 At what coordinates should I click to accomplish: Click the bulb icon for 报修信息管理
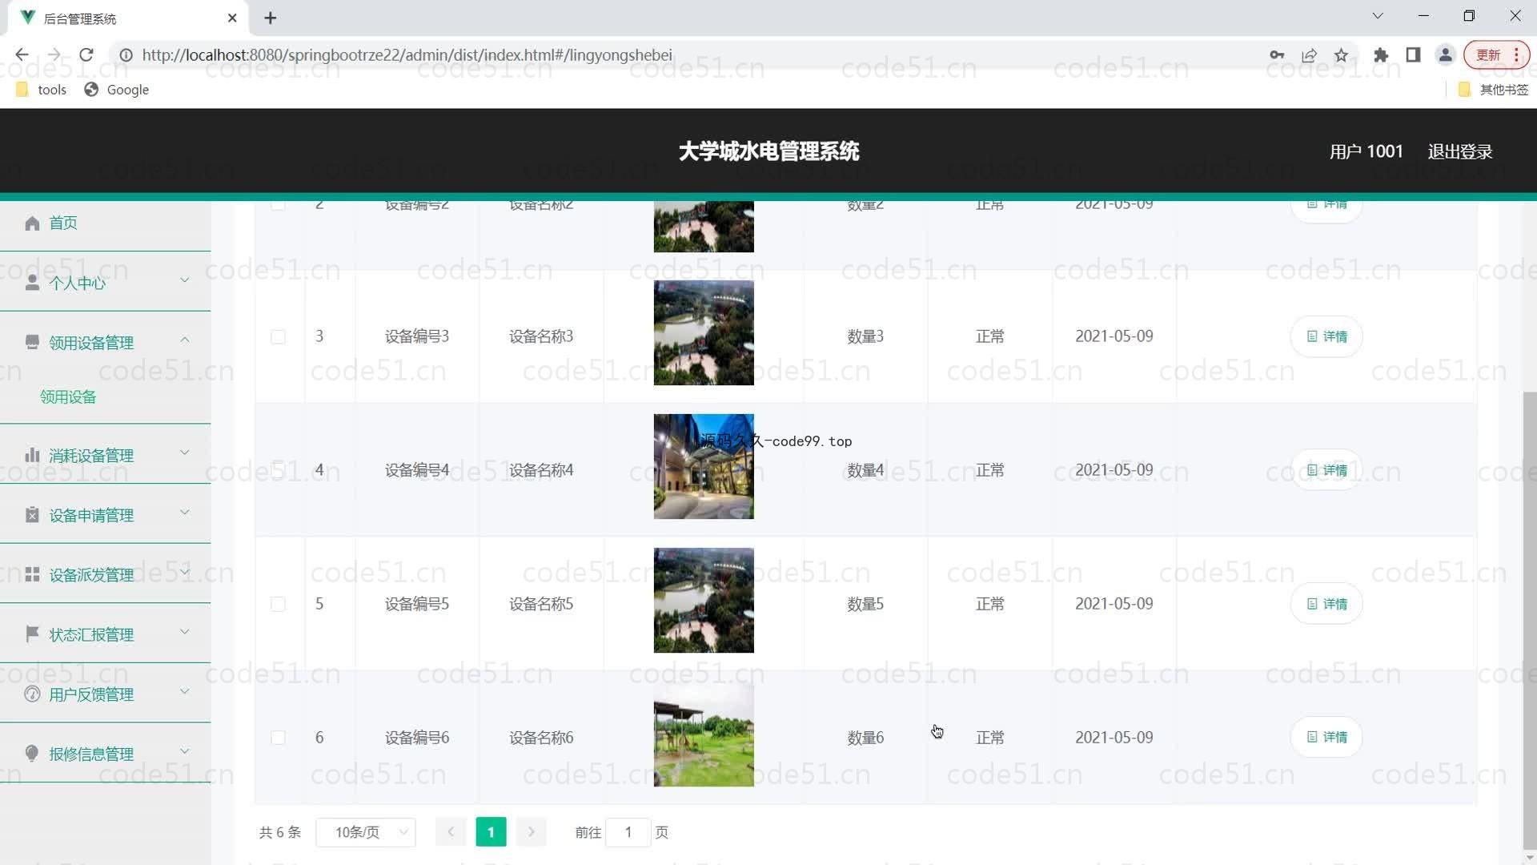(32, 754)
